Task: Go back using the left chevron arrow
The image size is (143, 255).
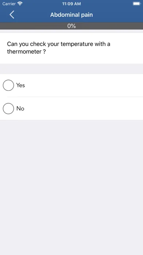Action: [x=12, y=15]
